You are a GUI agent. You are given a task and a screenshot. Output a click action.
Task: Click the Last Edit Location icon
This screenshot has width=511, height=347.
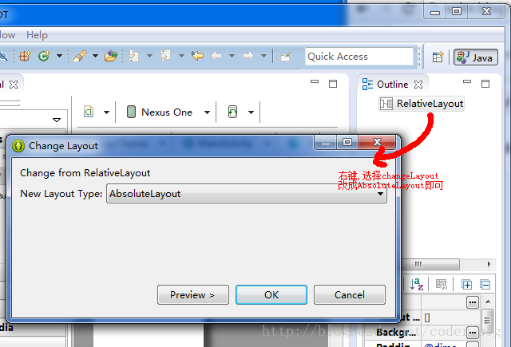(197, 56)
